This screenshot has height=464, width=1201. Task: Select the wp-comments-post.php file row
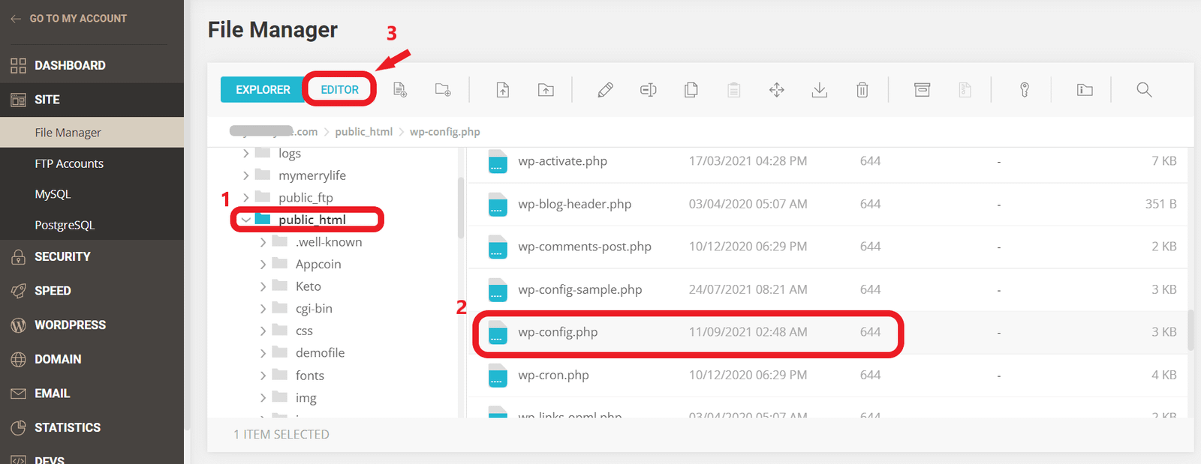(x=827, y=247)
